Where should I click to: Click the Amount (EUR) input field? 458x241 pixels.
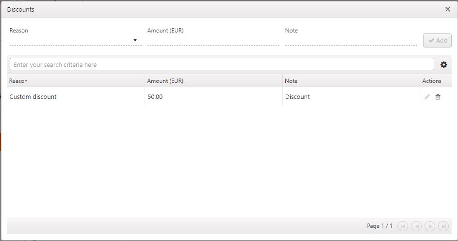[213, 40]
